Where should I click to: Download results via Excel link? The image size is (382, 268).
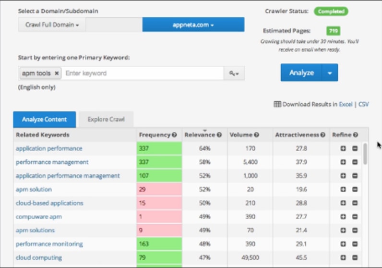pos(346,104)
